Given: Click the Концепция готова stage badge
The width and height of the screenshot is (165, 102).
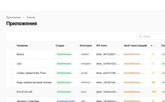Looking at the screenshot, I should tap(66, 101).
